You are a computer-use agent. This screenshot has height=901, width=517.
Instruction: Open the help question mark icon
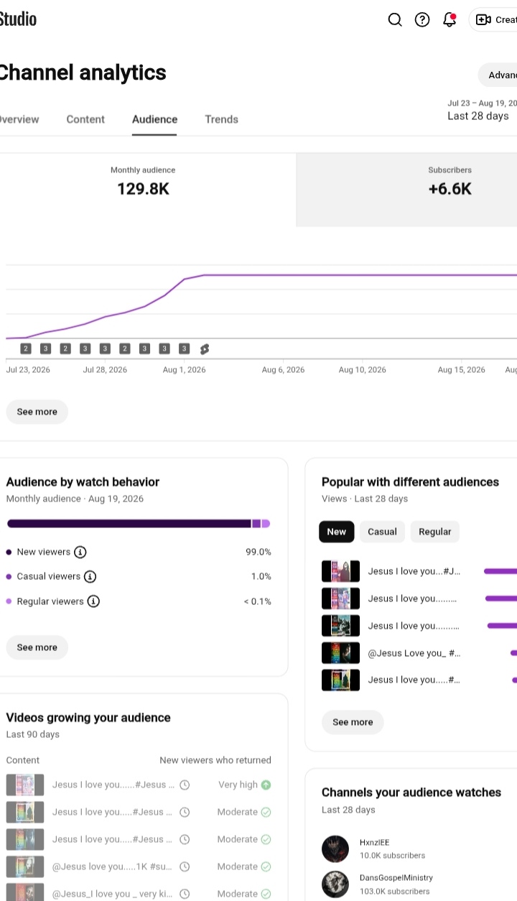click(422, 19)
